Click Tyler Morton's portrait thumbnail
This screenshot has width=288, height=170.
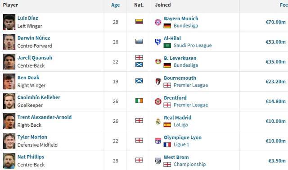(9, 141)
